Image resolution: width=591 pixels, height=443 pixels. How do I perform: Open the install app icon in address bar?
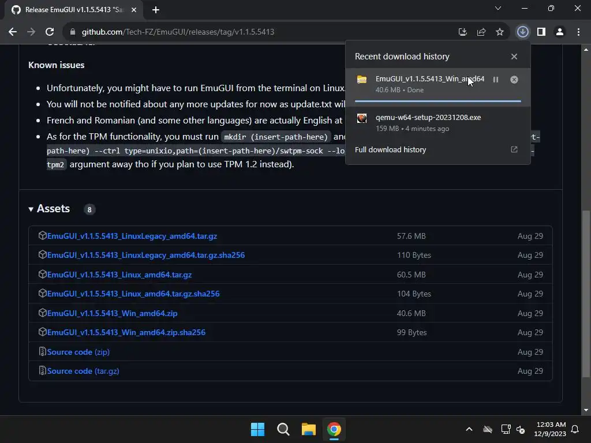(x=462, y=32)
